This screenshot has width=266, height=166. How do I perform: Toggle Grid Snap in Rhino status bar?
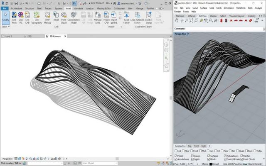point(226,164)
